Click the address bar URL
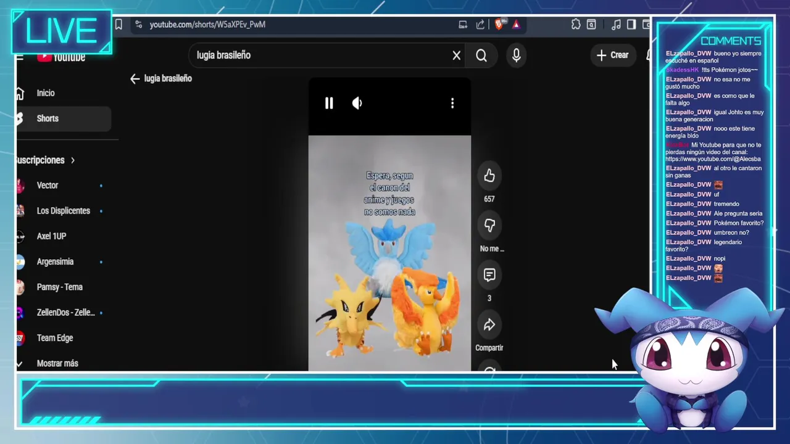Viewport: 790px width, 444px height. [x=207, y=25]
